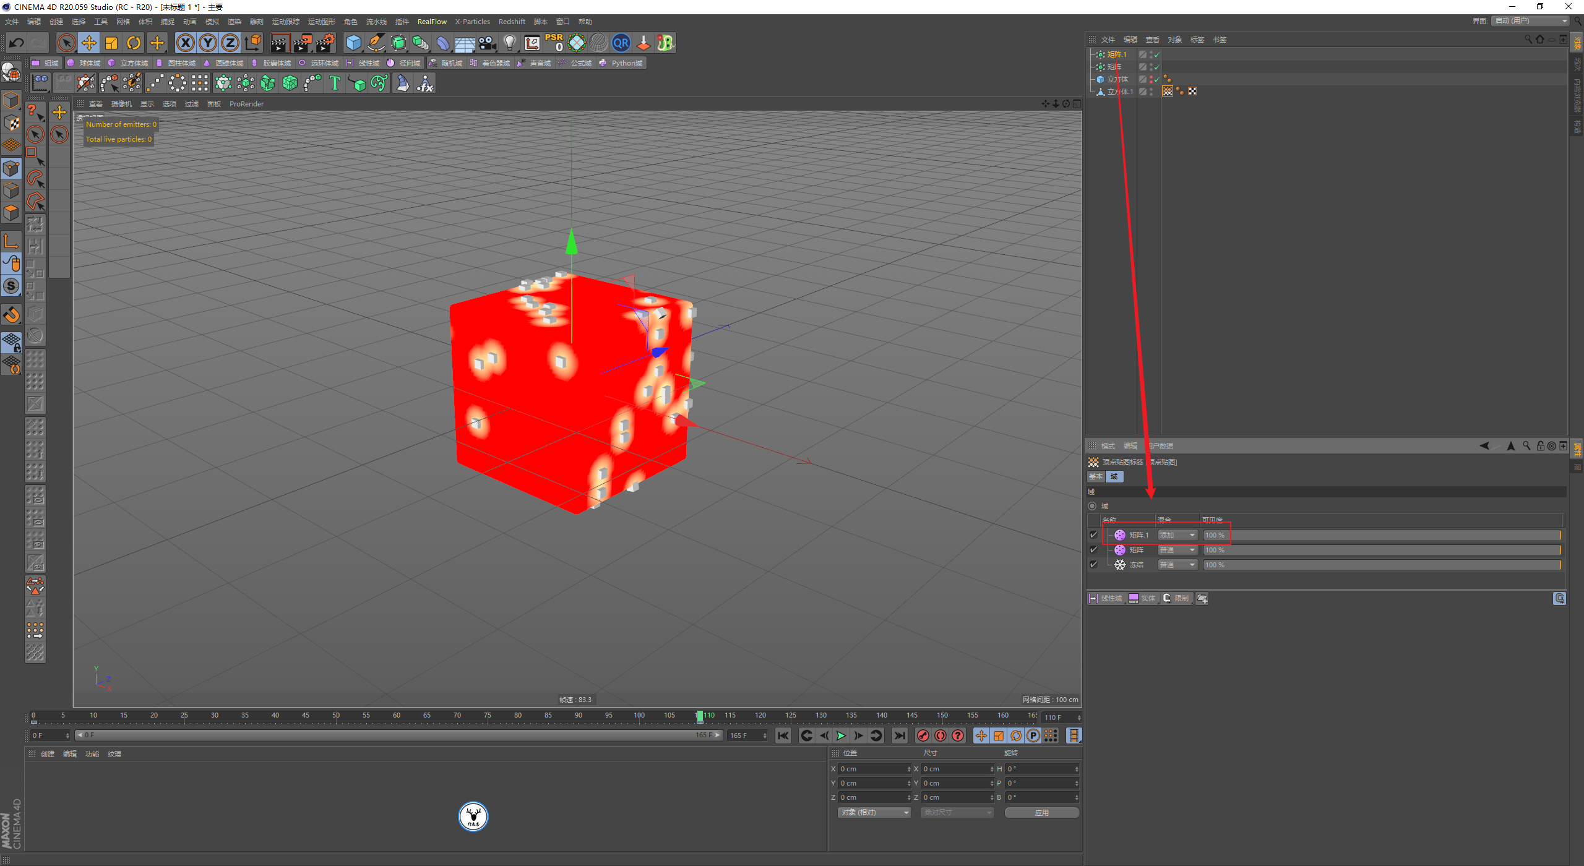The width and height of the screenshot is (1584, 866).
Task: Uncheck the 矩阵.1 field layer checkbox
Action: point(1093,535)
